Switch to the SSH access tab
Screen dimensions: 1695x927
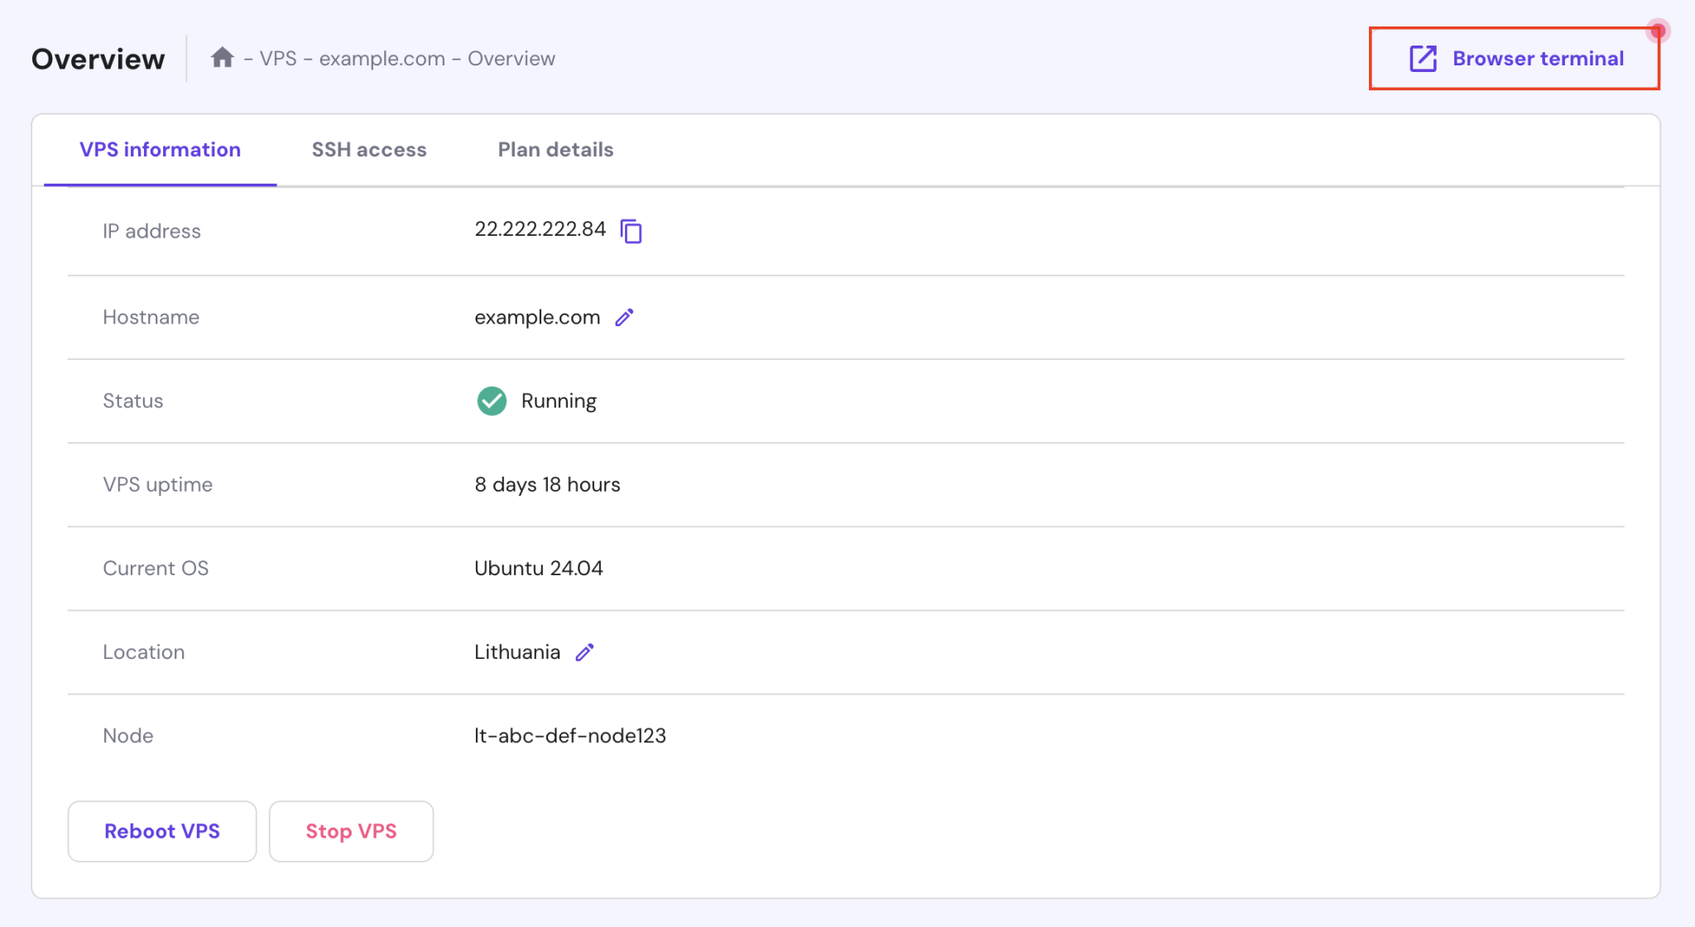[x=369, y=150]
